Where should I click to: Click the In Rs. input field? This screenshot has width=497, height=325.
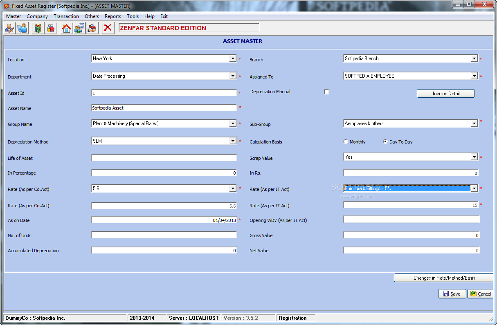pyautogui.click(x=411, y=173)
